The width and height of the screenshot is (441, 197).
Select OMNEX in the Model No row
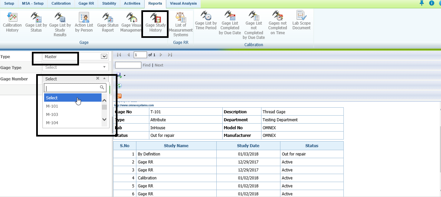(302, 128)
